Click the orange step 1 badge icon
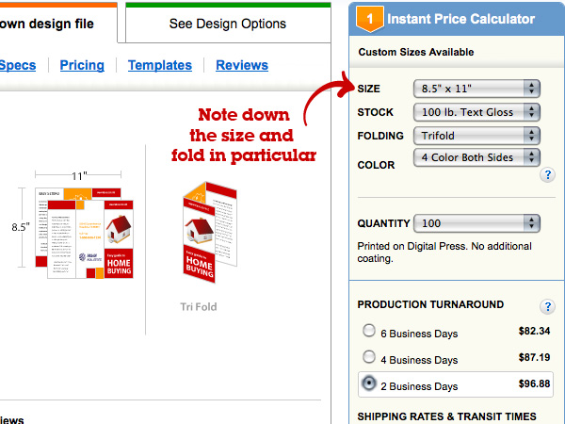 tap(369, 19)
